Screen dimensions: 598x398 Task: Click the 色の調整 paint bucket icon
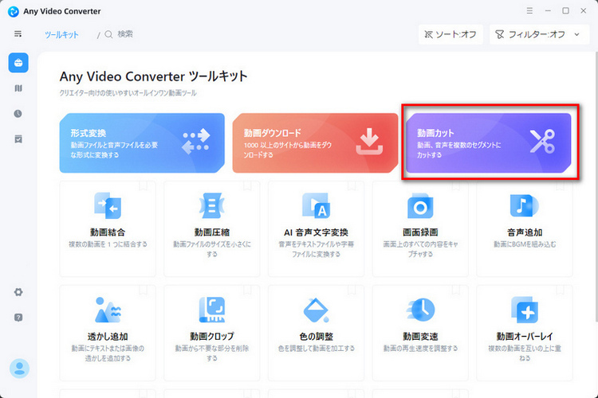[317, 310]
